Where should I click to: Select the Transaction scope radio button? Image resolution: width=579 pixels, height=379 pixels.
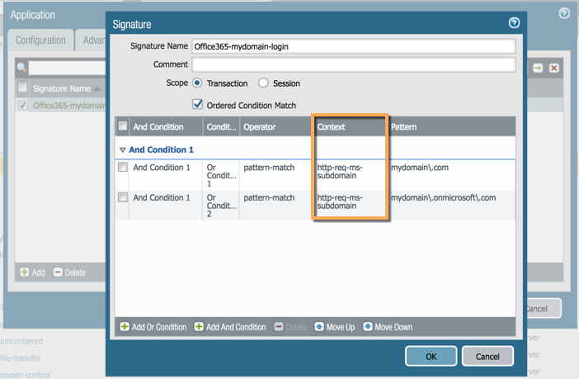pos(197,83)
